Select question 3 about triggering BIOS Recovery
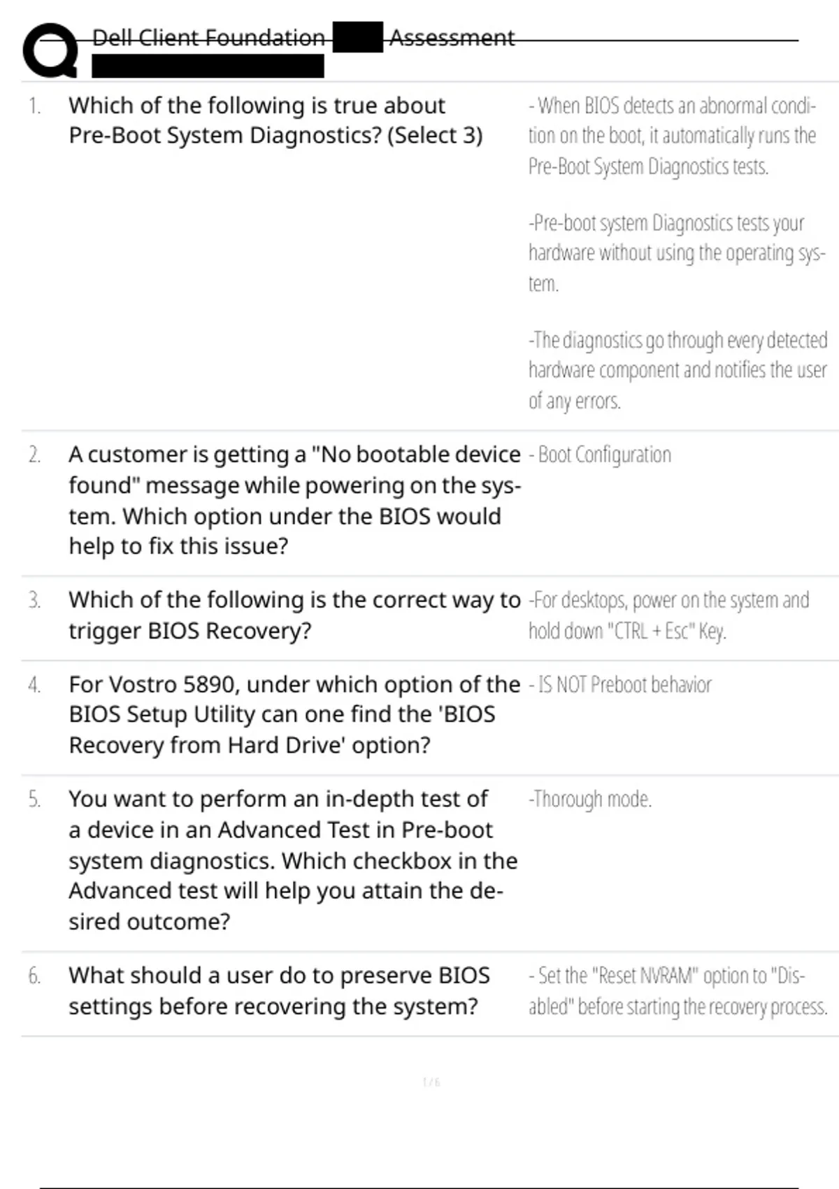 (294, 615)
